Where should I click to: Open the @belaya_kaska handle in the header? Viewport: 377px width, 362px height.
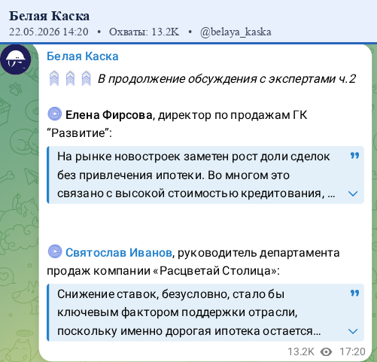click(236, 32)
